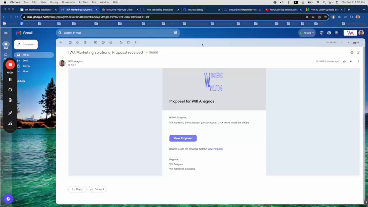Open more actions three-dot menu in toolbar

[x=136, y=43]
